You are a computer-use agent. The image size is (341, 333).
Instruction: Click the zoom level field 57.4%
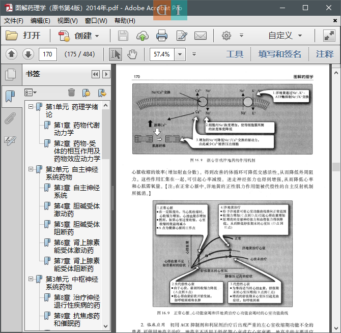[161, 54]
